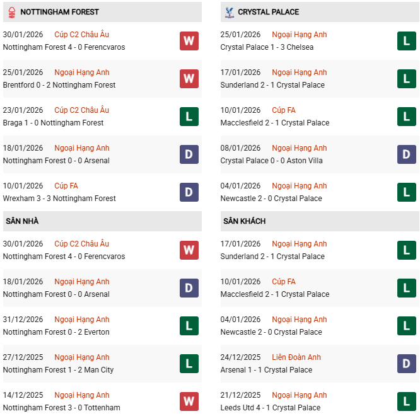This screenshot has width=420, height=416.
Task: Click the W badge for Forest vs Tottenham
Action: pos(189,402)
